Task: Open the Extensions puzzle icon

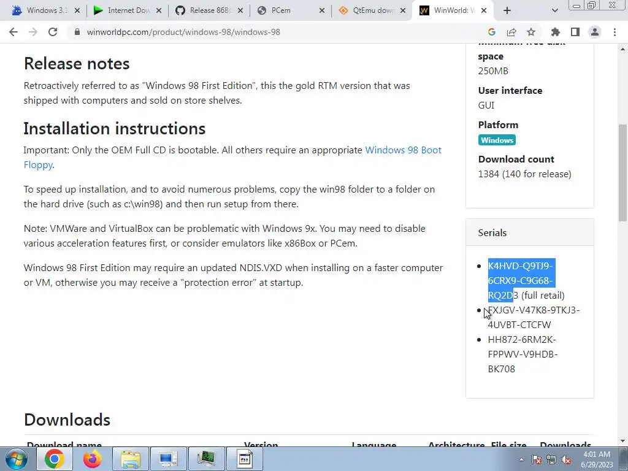Action: 556,32
